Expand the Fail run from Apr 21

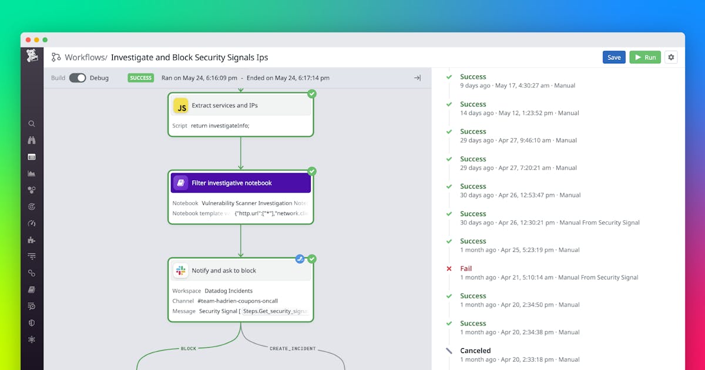point(466,268)
